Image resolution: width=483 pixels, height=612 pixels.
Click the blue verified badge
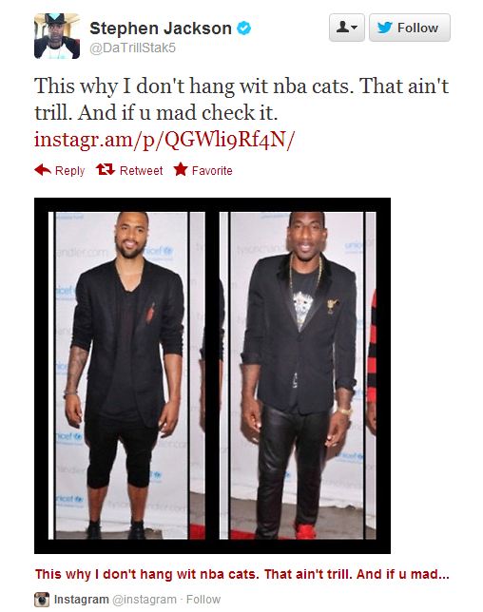point(244,29)
